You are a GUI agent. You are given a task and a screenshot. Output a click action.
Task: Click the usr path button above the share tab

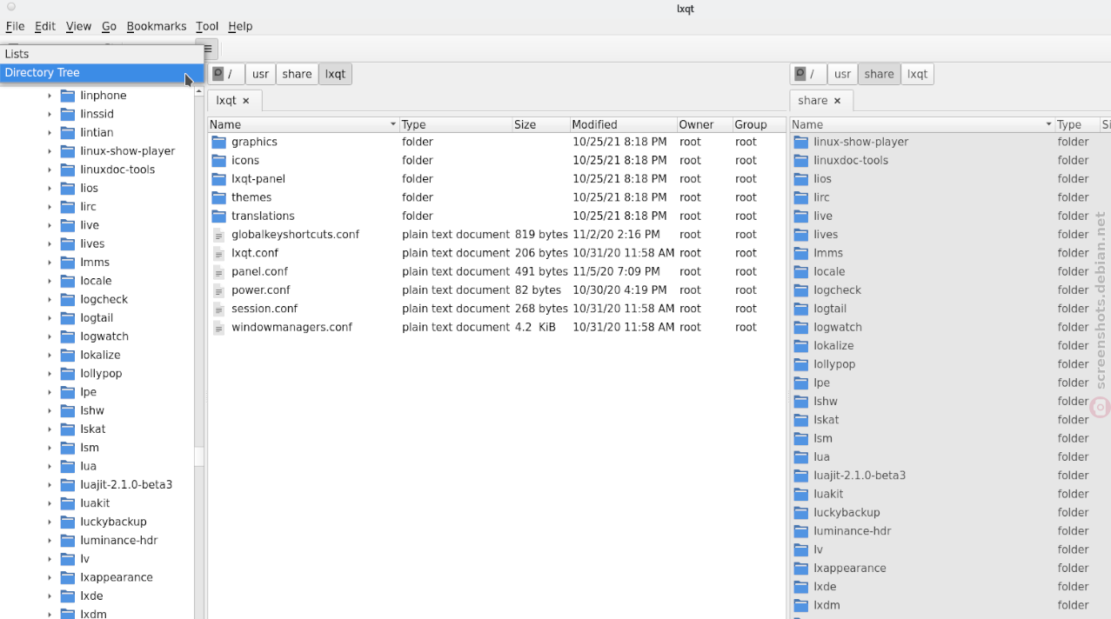coord(842,74)
